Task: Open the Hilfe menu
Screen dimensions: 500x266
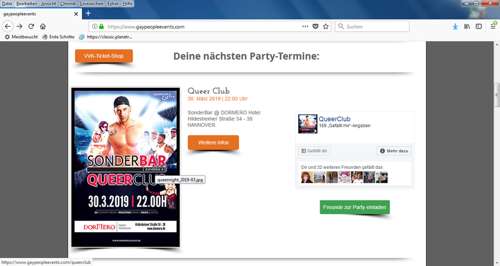Action: [128, 3]
